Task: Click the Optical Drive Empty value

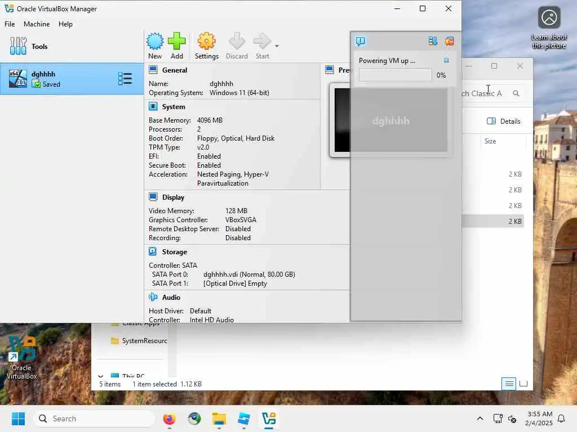Action: pyautogui.click(x=235, y=283)
